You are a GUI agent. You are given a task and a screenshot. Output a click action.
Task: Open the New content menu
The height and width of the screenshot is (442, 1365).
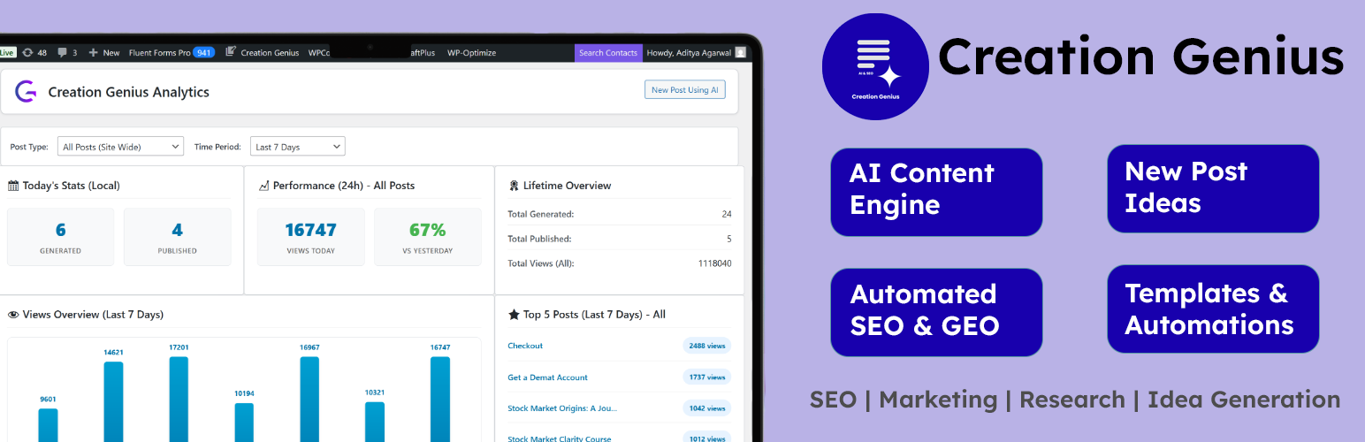tap(104, 53)
